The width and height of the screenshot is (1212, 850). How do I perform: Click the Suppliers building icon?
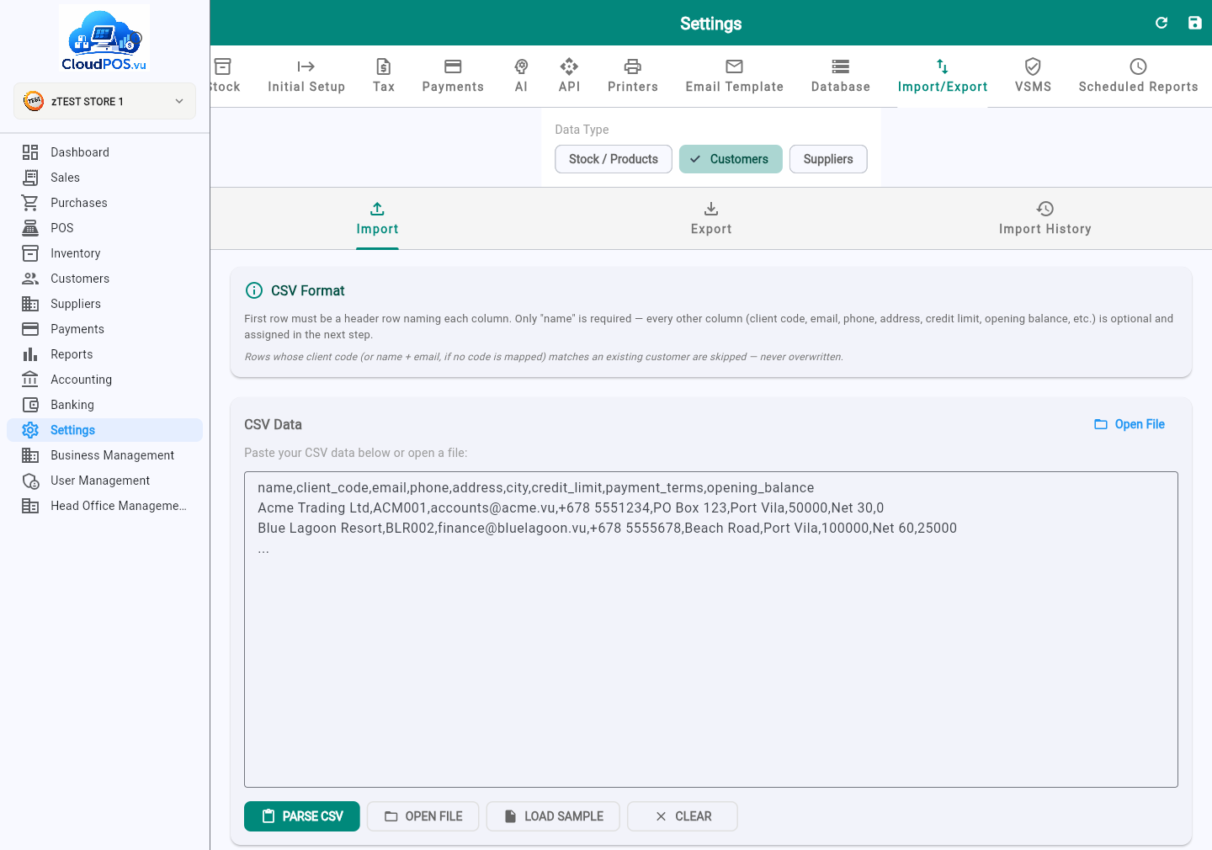[30, 304]
